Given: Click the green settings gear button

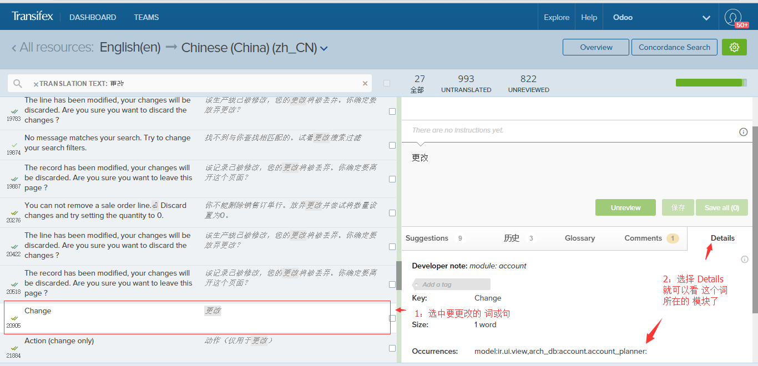Looking at the screenshot, I should tap(734, 47).
